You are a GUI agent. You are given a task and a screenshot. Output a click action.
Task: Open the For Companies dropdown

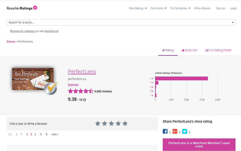pos(180,8)
